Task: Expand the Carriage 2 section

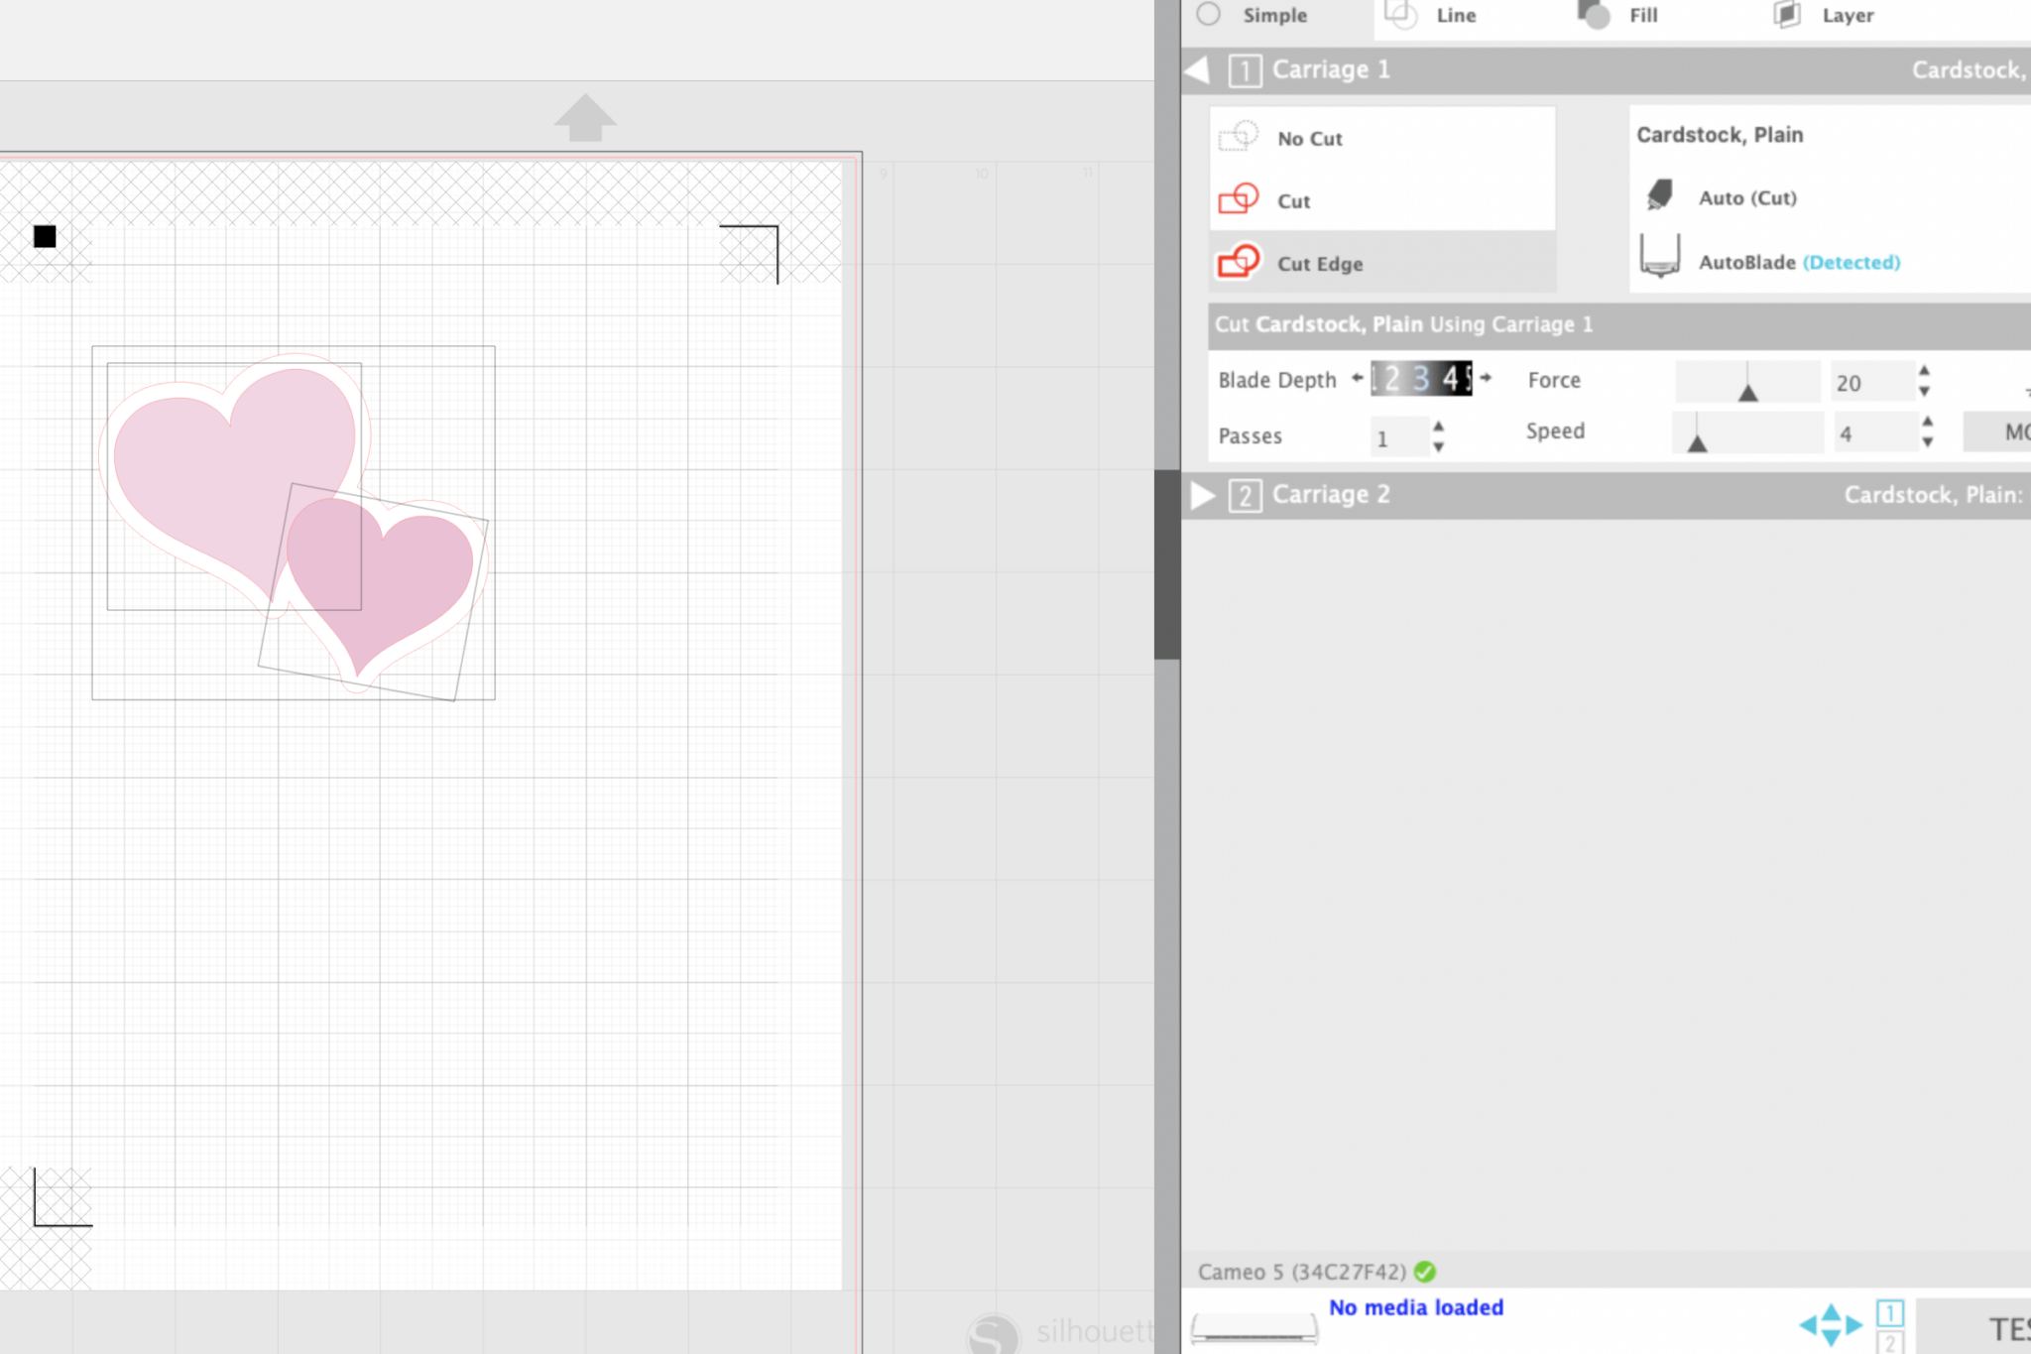Action: [x=1202, y=495]
